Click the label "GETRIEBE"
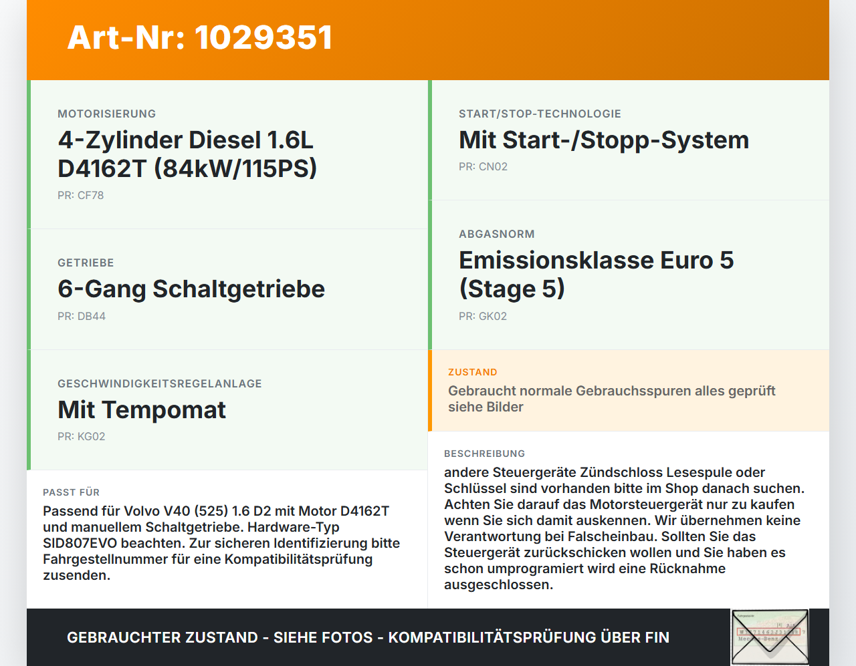Image resolution: width=856 pixels, height=666 pixels. 86,263
